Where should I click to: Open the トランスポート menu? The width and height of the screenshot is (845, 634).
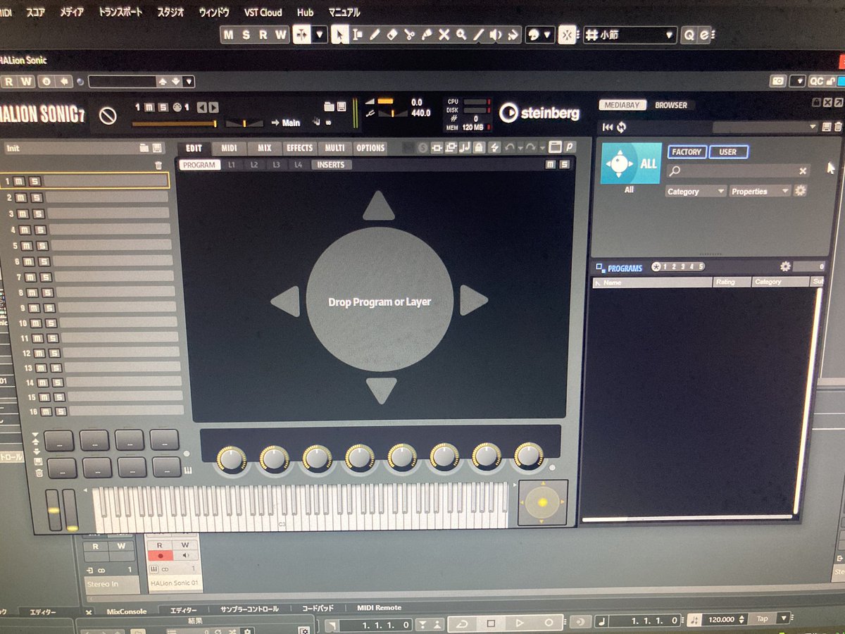(120, 12)
